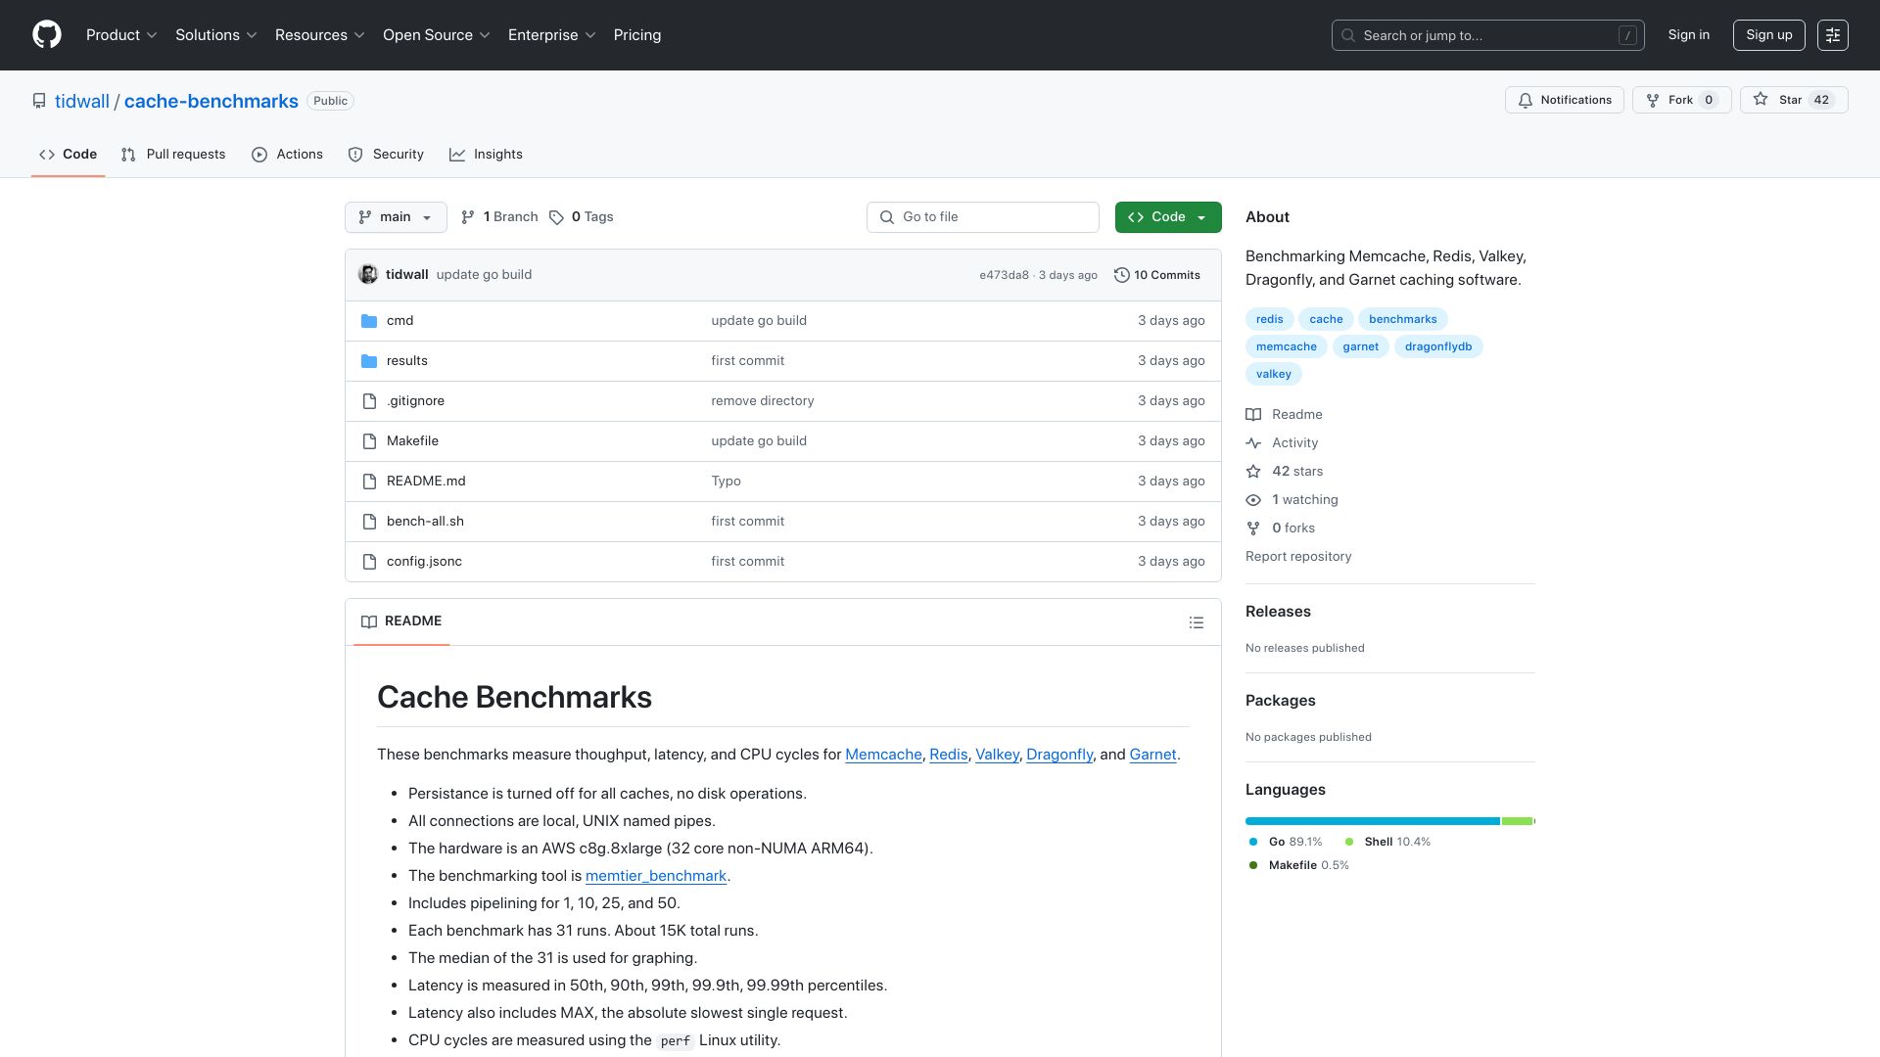Click the 10 Commits history link
Viewport: 1880px width, 1057px height.
pyautogui.click(x=1157, y=275)
